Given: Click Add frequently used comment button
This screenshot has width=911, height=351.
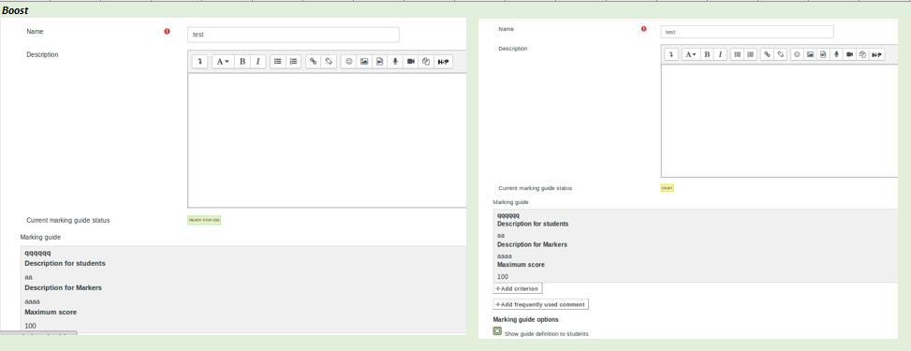Looking at the screenshot, I should tap(541, 304).
